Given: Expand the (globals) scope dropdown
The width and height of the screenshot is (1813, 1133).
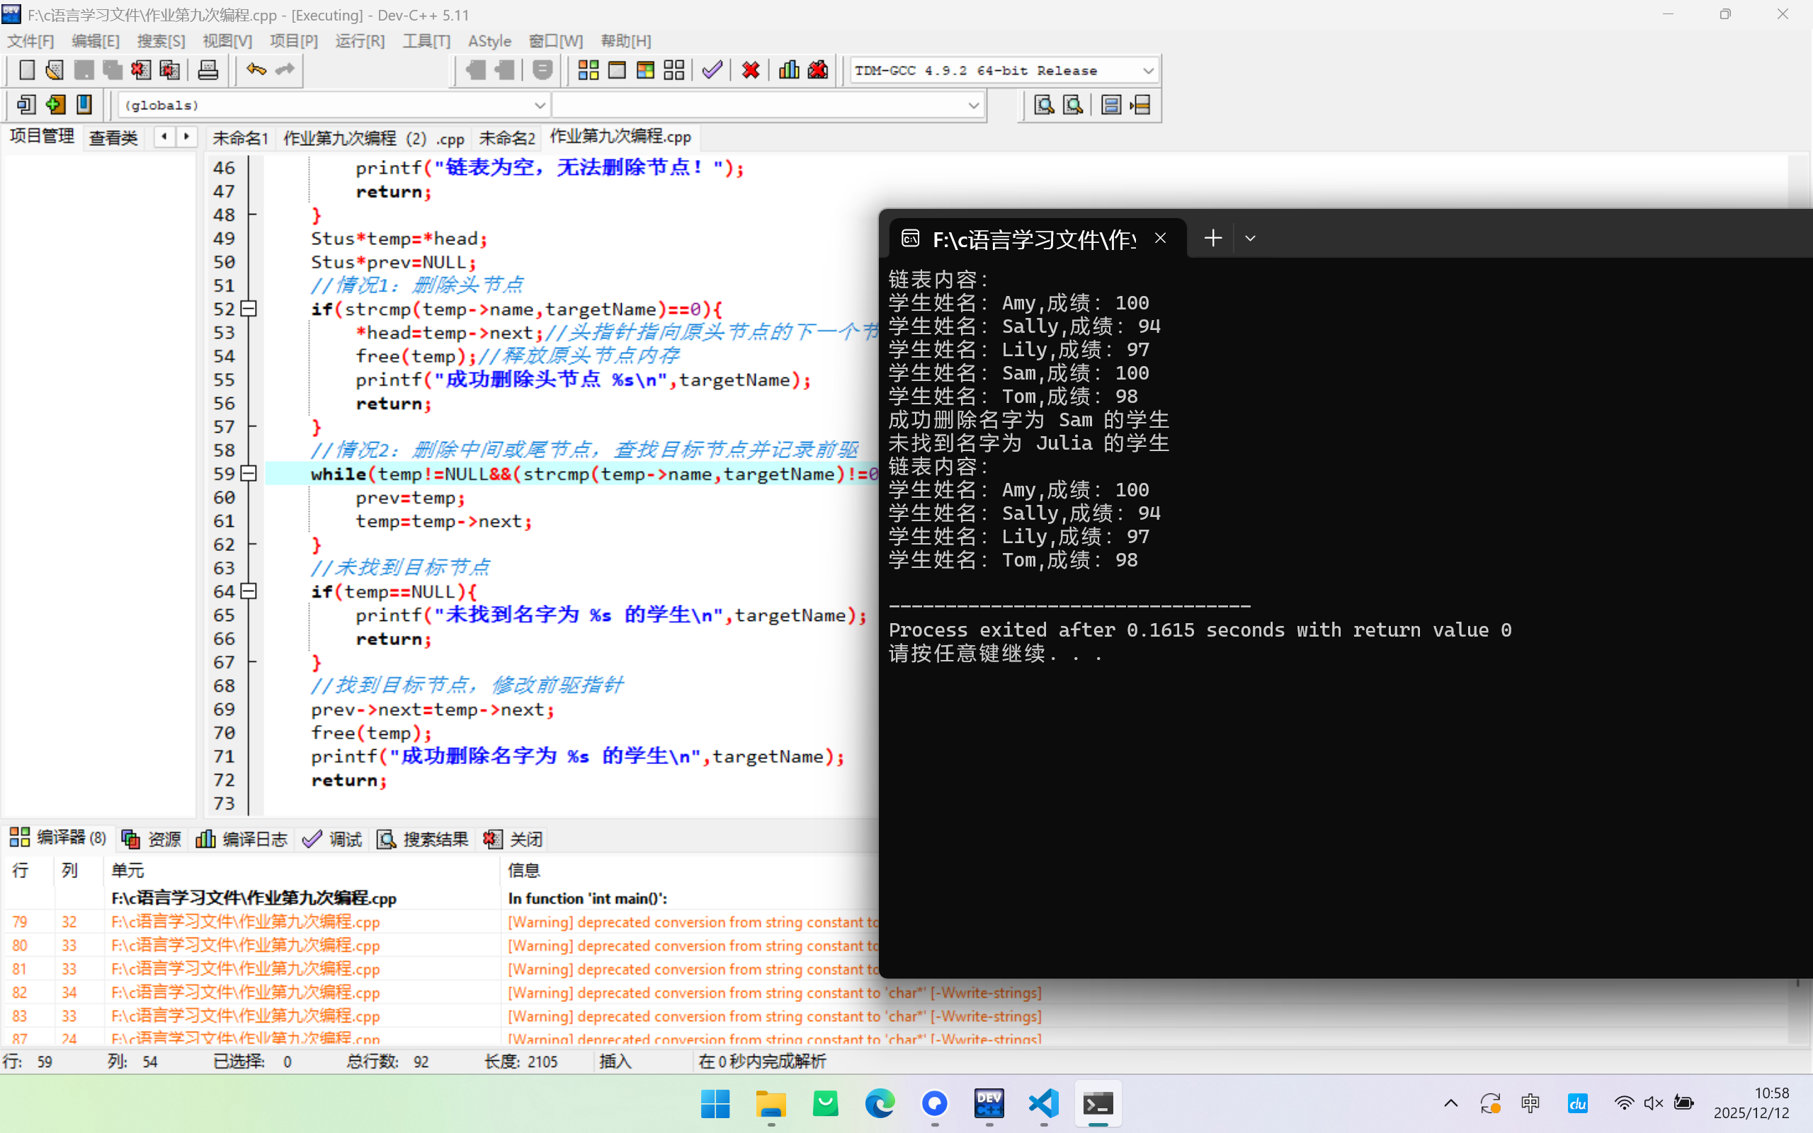Looking at the screenshot, I should point(540,105).
